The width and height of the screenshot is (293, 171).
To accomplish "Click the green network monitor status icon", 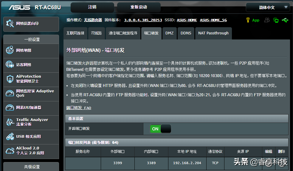I will 276,20.
